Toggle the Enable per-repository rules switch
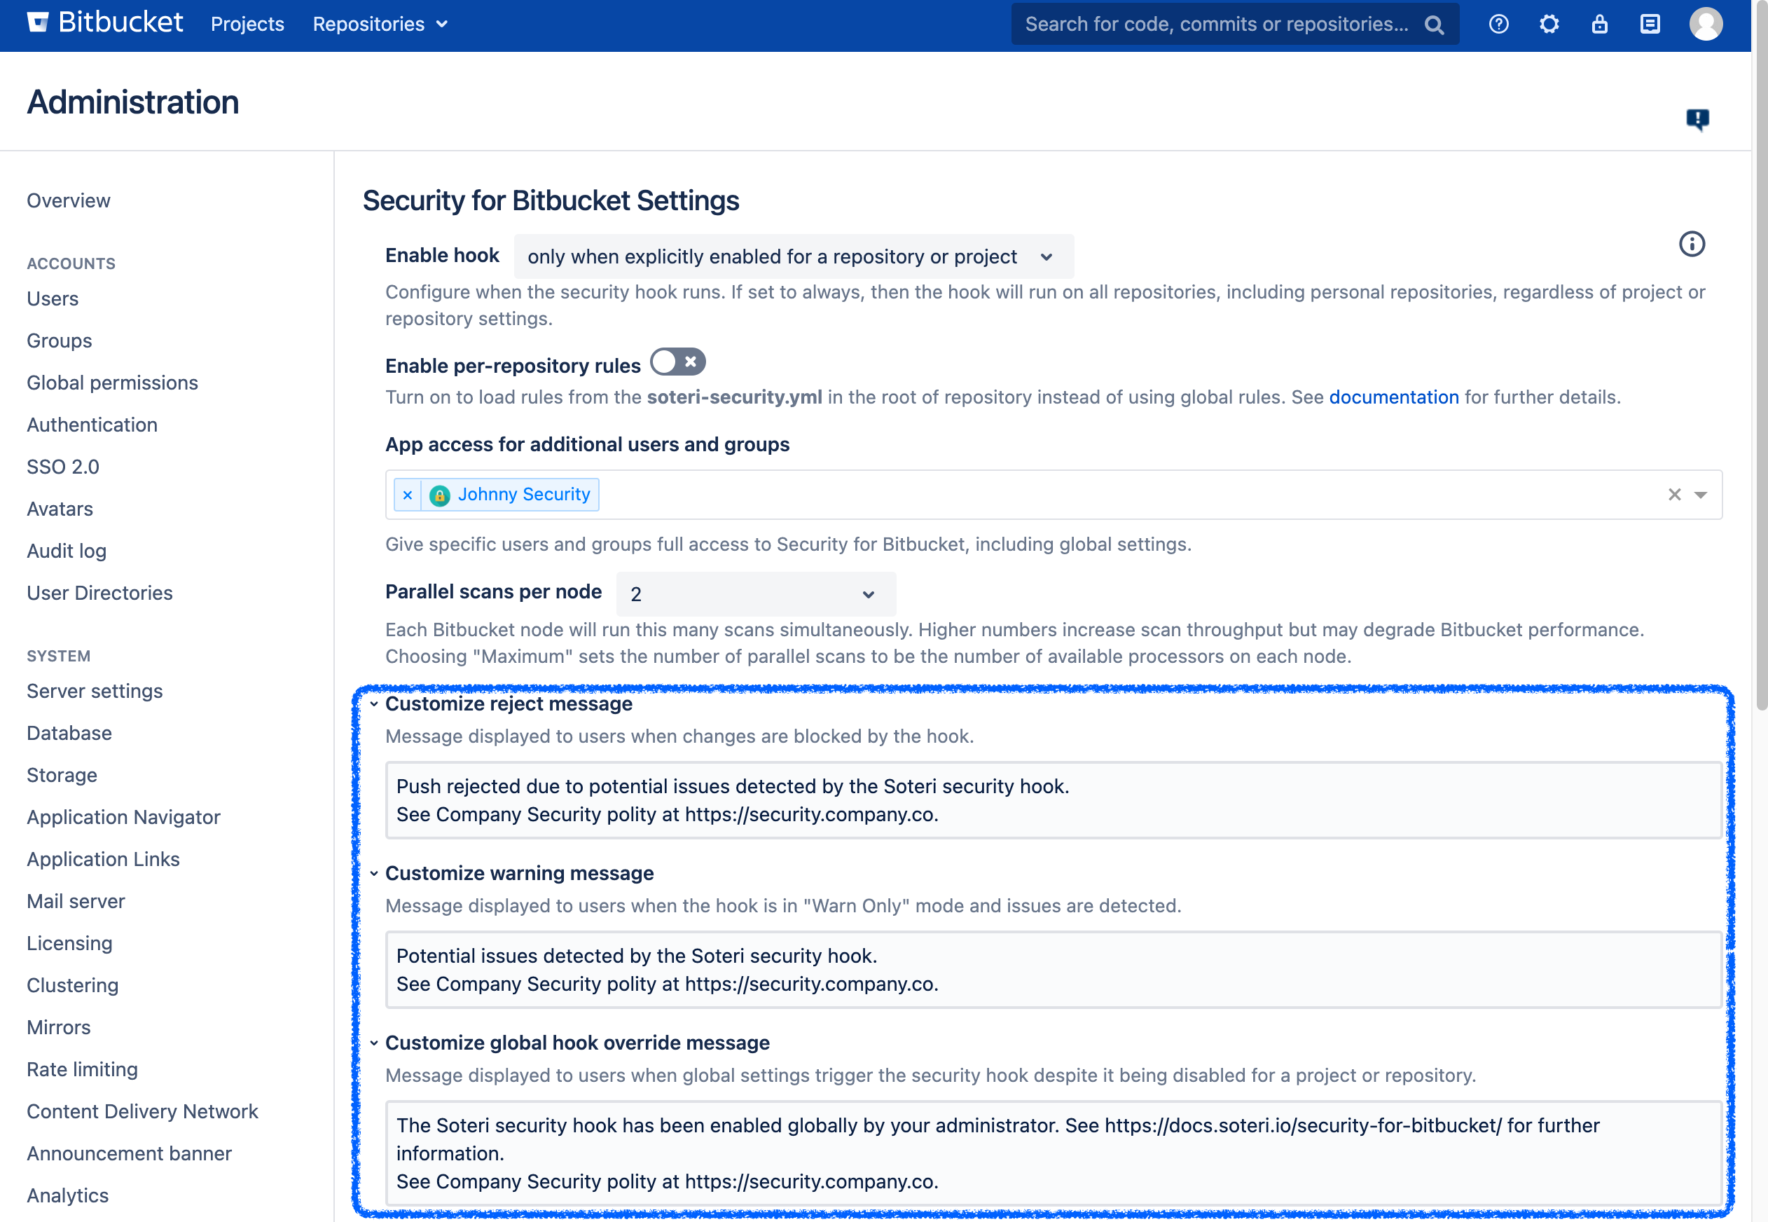Screen dimensions: 1768x1222 click(677, 362)
